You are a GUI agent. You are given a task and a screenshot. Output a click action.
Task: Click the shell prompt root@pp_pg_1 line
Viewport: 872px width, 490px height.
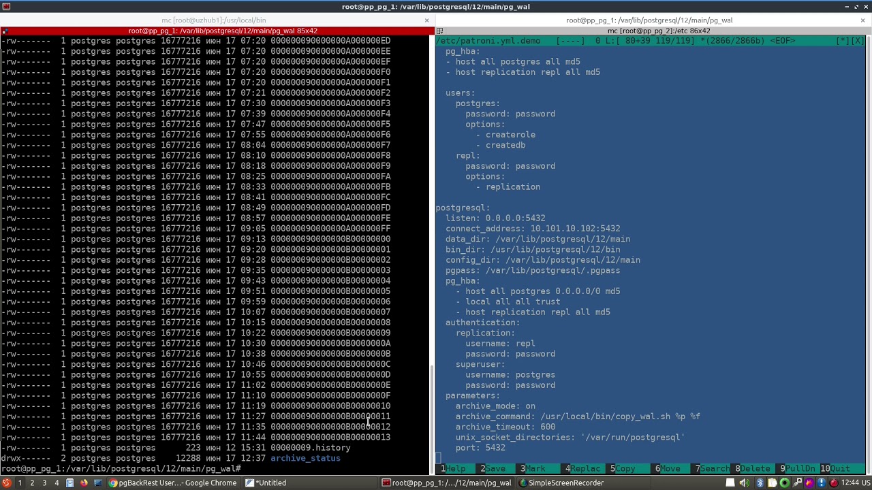(121, 469)
